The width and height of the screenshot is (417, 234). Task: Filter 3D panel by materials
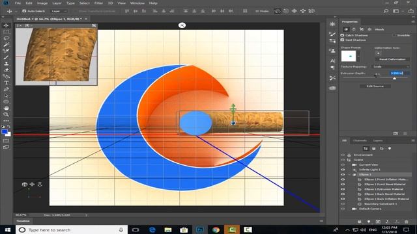[x=382, y=149]
